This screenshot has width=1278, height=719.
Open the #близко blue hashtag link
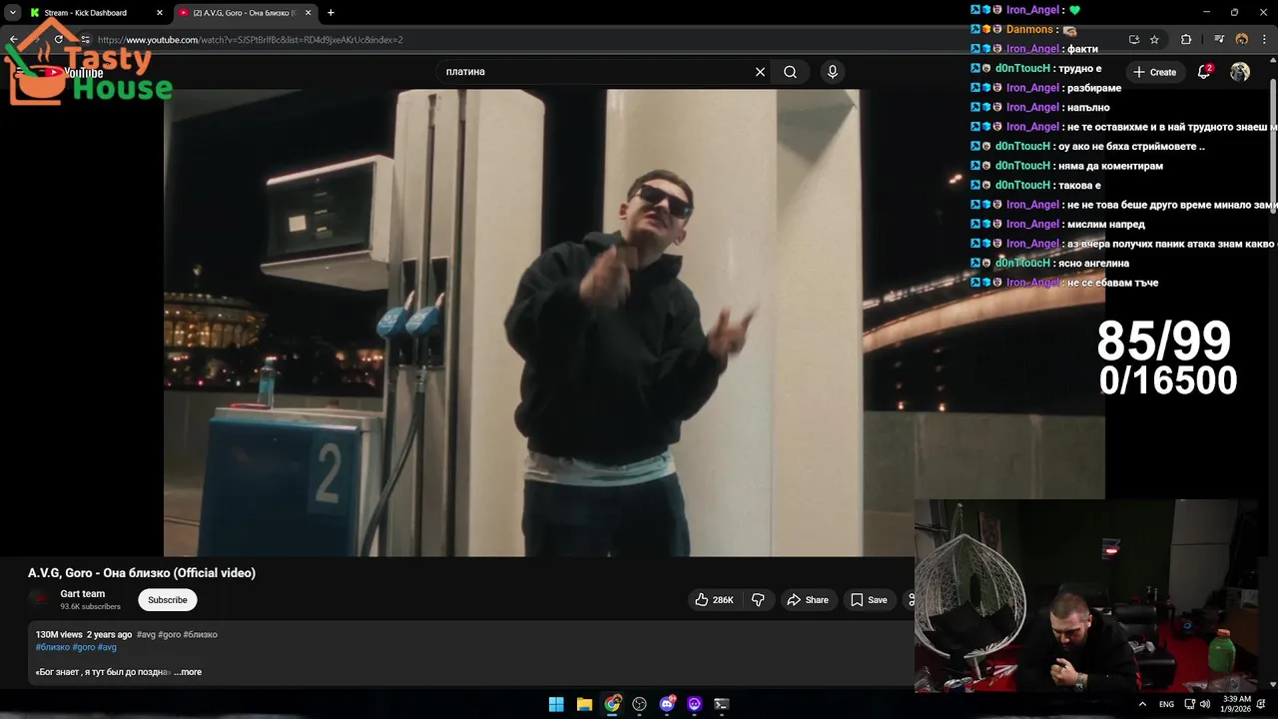pyautogui.click(x=53, y=647)
